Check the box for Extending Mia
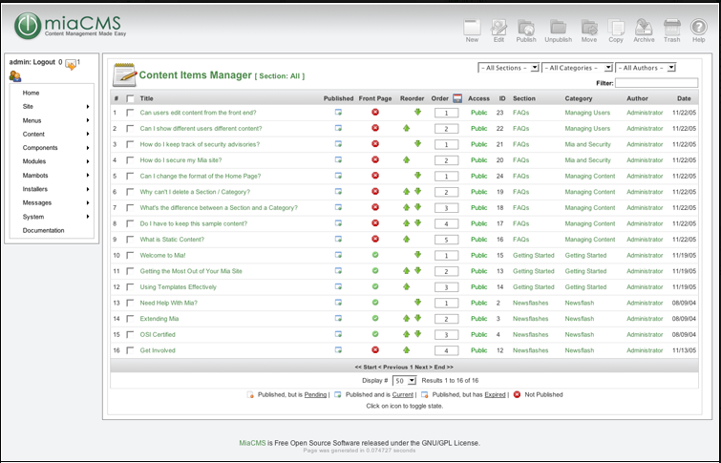This screenshot has width=721, height=463. tap(130, 319)
